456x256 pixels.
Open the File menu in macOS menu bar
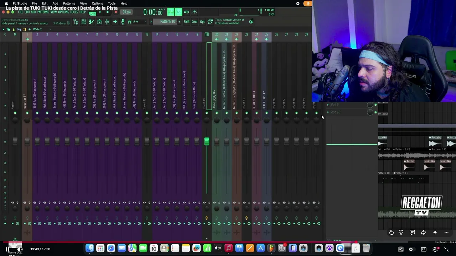click(35, 4)
